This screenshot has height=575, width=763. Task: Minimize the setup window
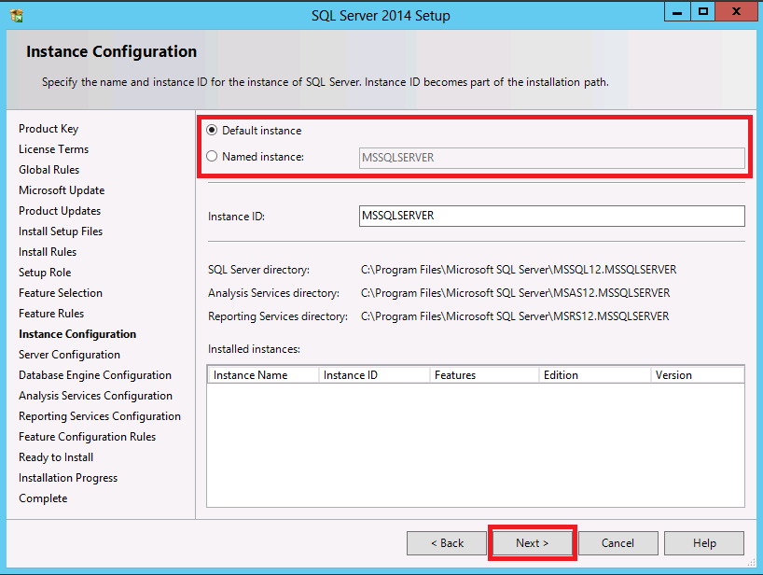[678, 11]
